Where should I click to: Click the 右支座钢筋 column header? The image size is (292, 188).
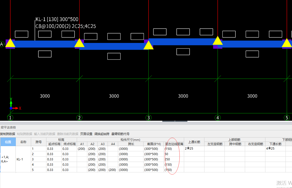(255, 144)
